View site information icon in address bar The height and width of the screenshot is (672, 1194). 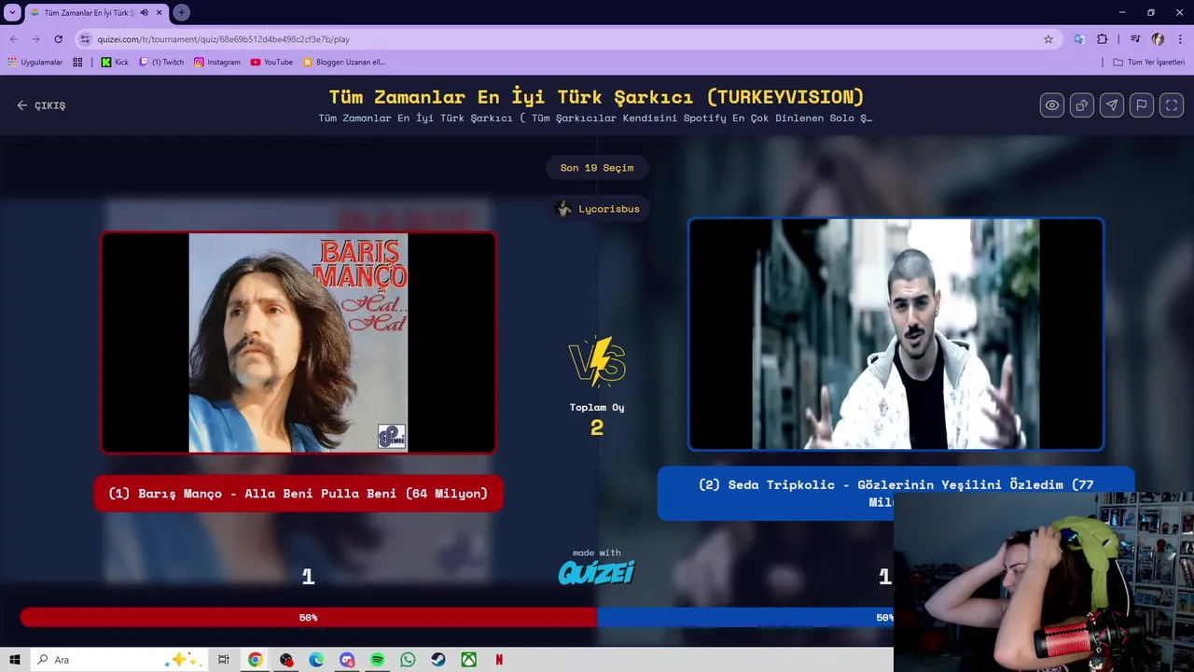(x=86, y=39)
